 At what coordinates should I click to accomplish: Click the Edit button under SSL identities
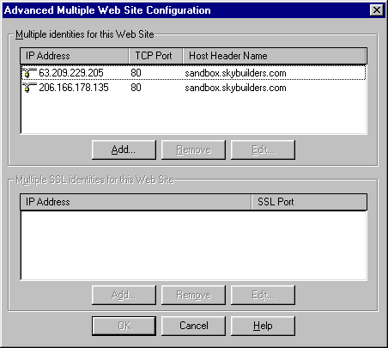pos(263,295)
